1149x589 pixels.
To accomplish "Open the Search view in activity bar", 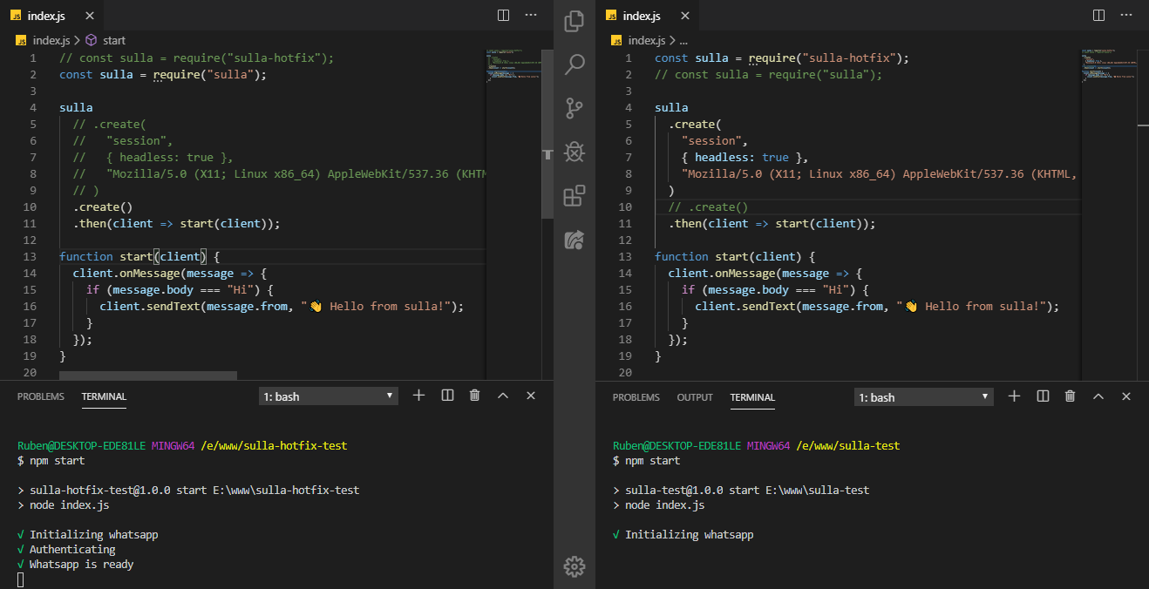I will point(574,64).
